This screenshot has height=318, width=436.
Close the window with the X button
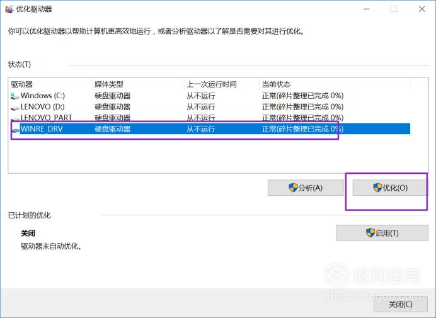422,9
